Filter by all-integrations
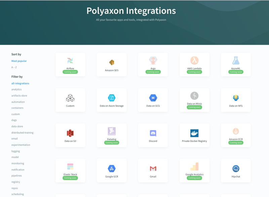The height and width of the screenshot is (197, 269). [20, 83]
